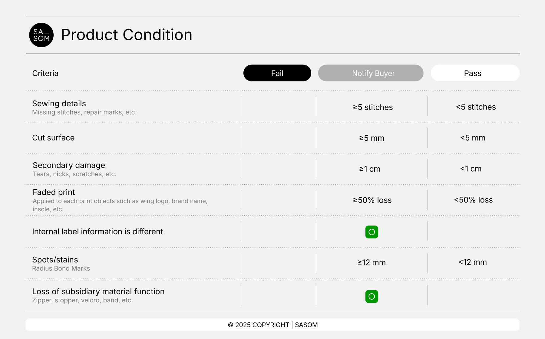Image resolution: width=545 pixels, height=339 pixels.
Task: Click the Product Condition heading
Action: (x=127, y=35)
